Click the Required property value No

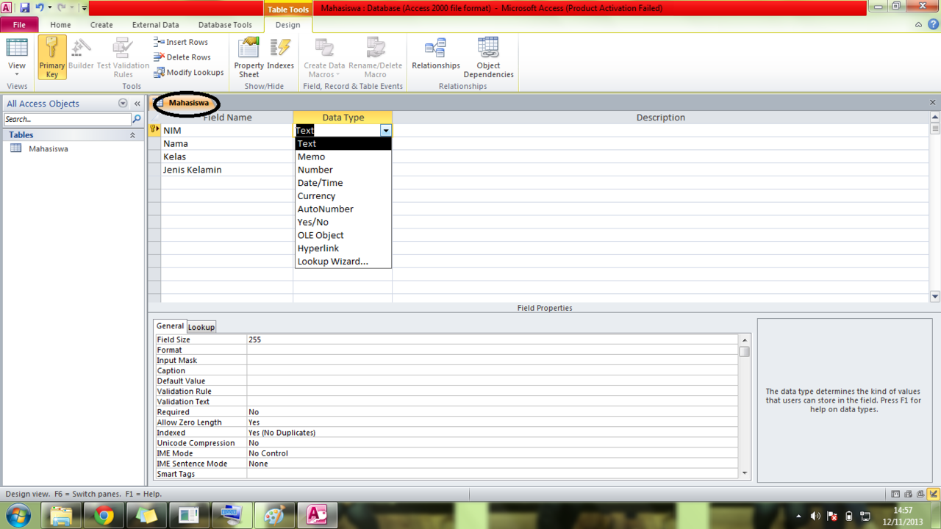493,412
